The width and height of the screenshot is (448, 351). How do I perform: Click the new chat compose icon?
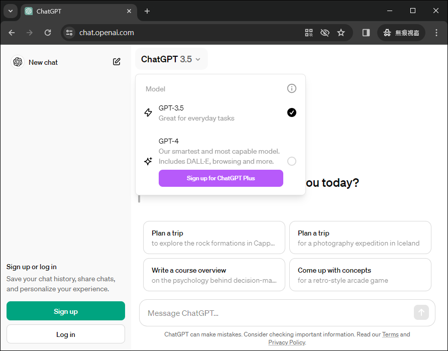(x=117, y=62)
